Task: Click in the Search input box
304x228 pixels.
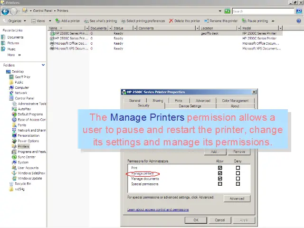Action: (x=263, y=11)
